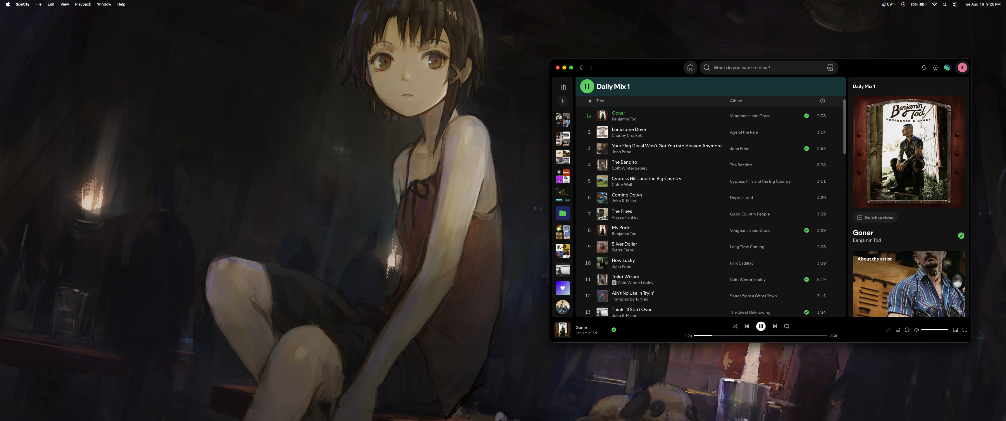Toggle shuffle in the player bar
Screen dimensions: 1006x421
tap(735, 326)
